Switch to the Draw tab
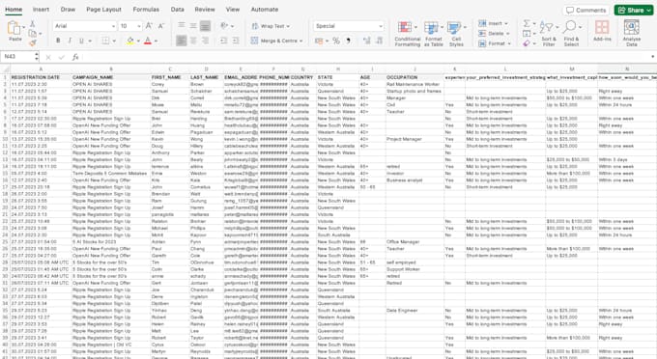This screenshot has height=359, width=657. pyautogui.click(x=68, y=10)
